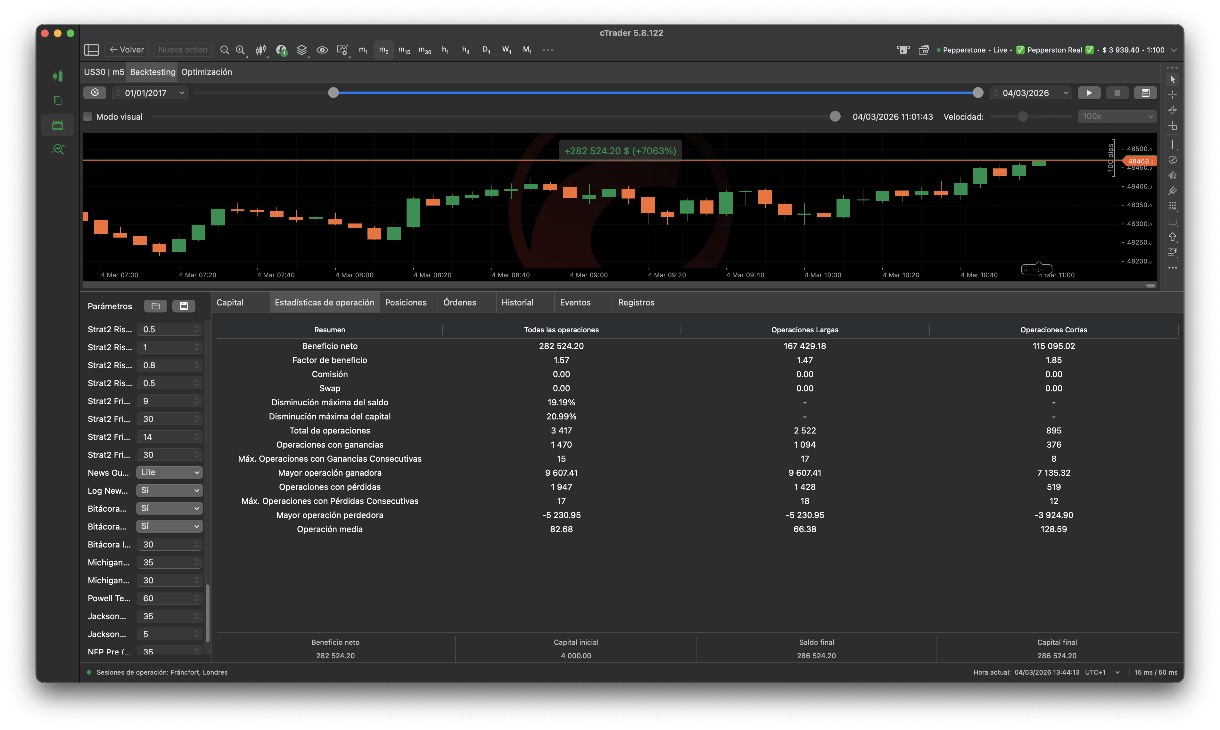The image size is (1220, 730).
Task: Open the Optimización tab
Action: (x=206, y=72)
